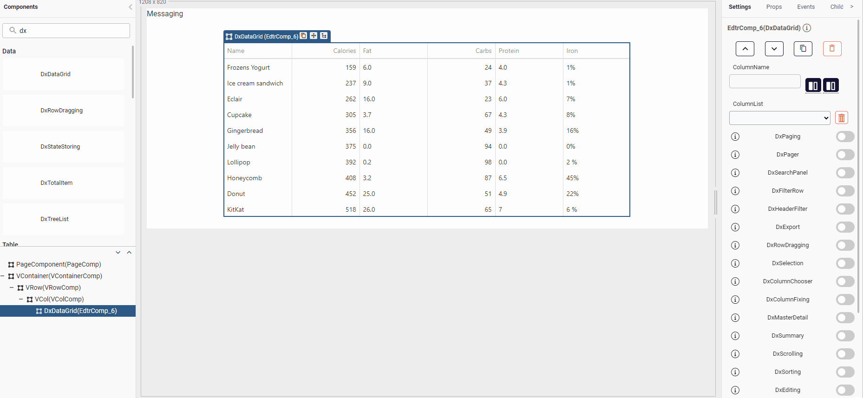
Task: Click the vertical scrollbar of the Settings panel
Action: click(x=858, y=166)
